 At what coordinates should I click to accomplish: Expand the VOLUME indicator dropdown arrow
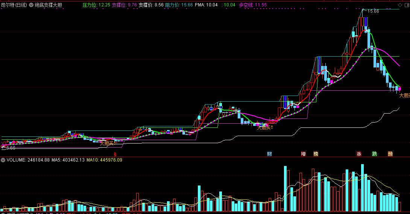(x=3, y=160)
